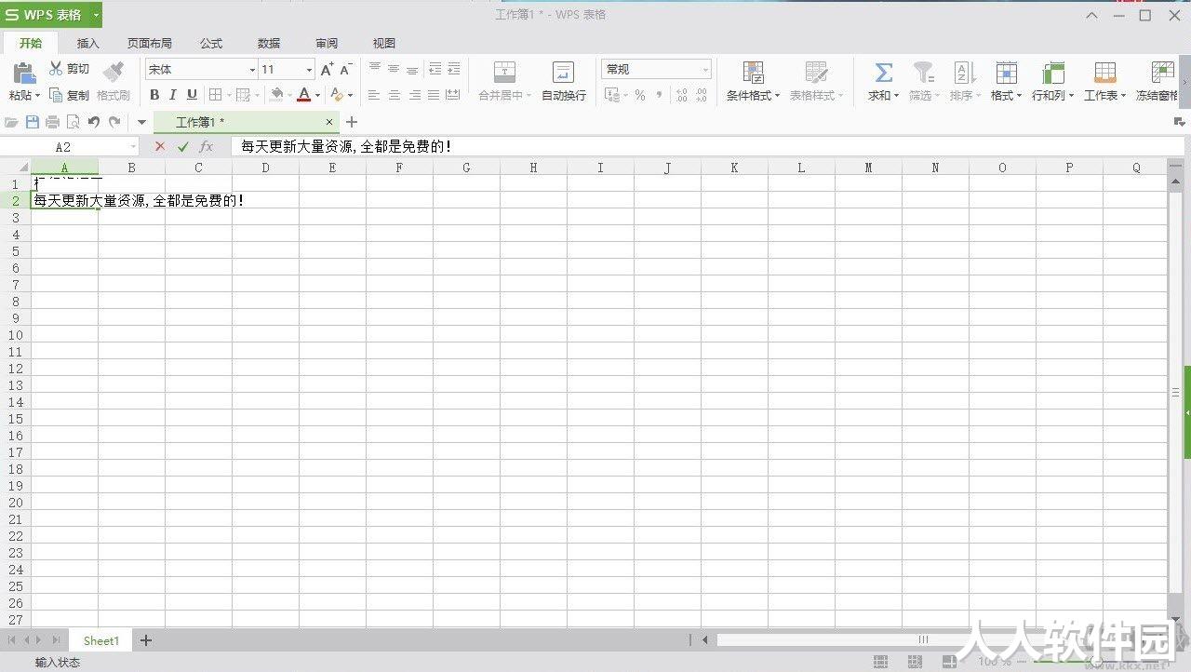Screen dimensions: 1191x672
Task: Click the Freeze Panes (冻结窗格) icon
Action: pyautogui.click(x=1163, y=73)
